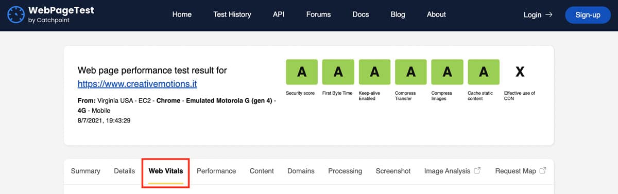Image resolution: width=618 pixels, height=194 pixels.
Task: Click the Compress Images A grade
Action: pos(447,72)
